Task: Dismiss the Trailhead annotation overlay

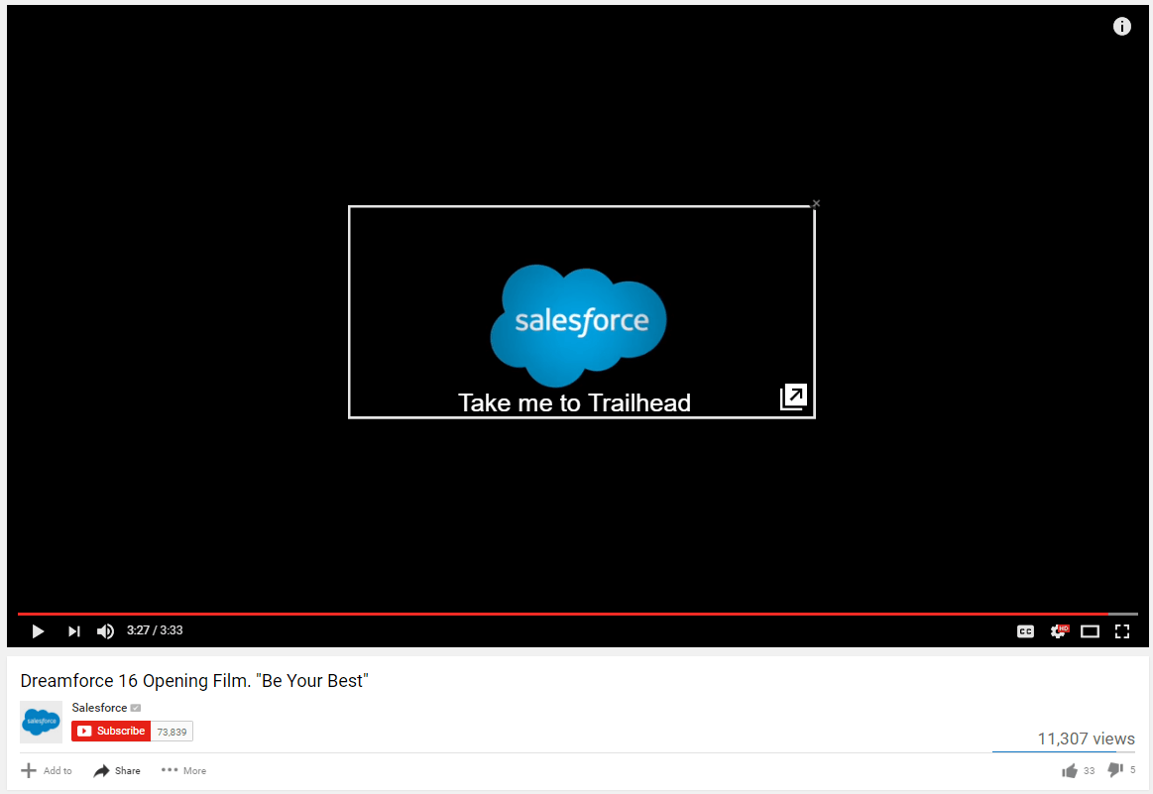Action: pyautogui.click(x=816, y=203)
